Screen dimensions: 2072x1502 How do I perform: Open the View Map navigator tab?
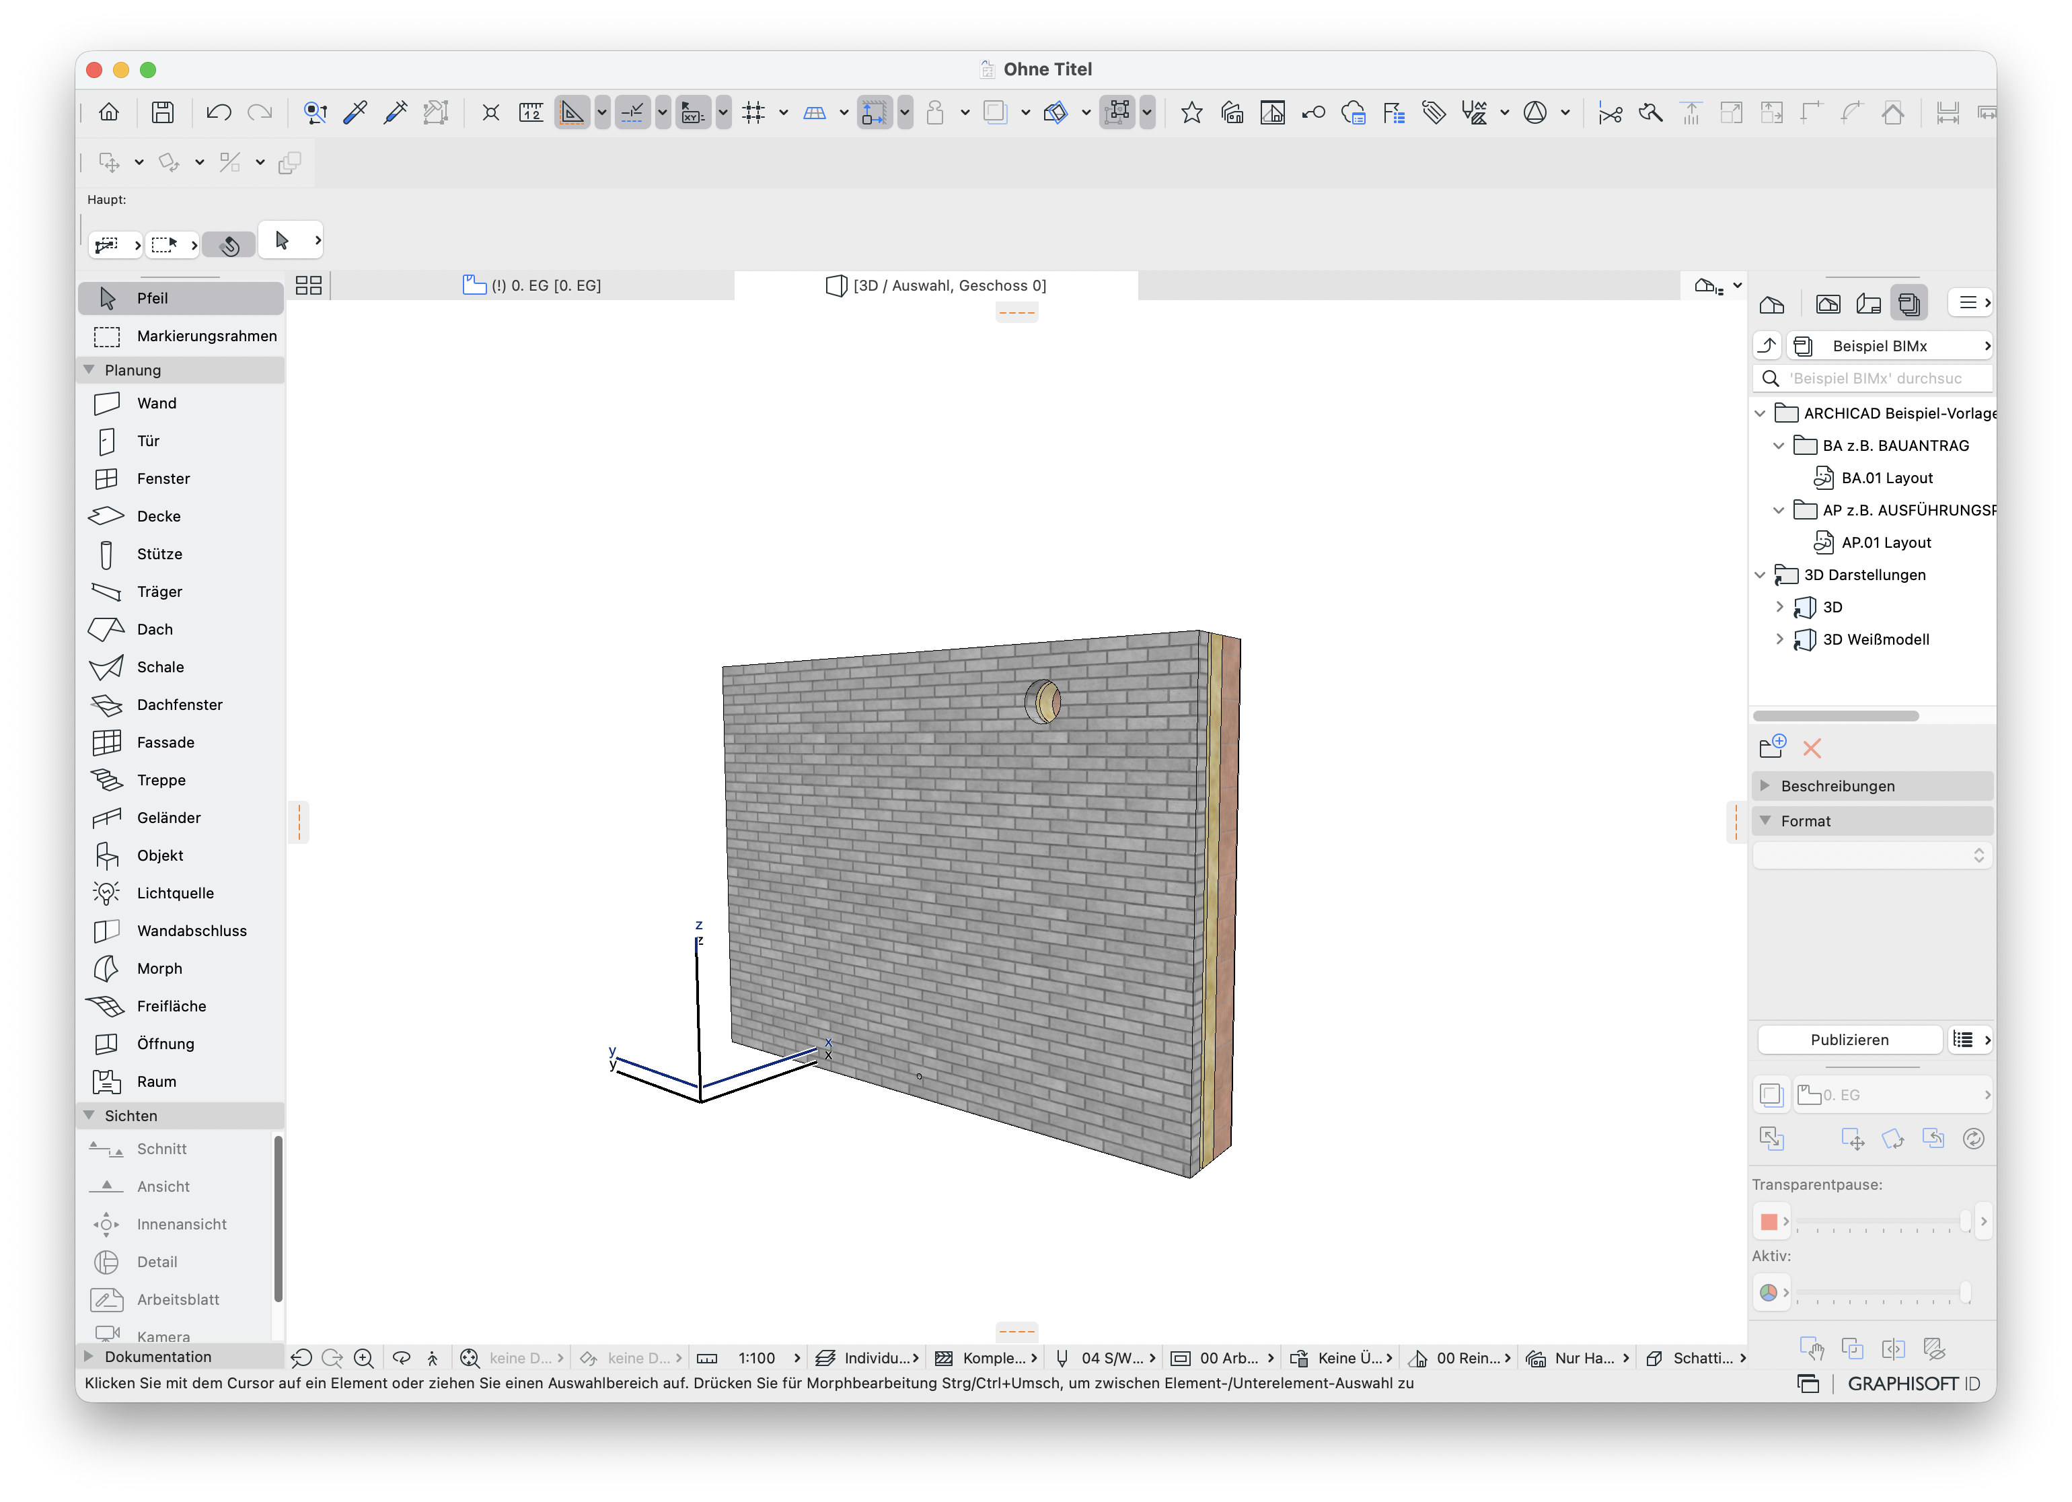click(x=1828, y=304)
